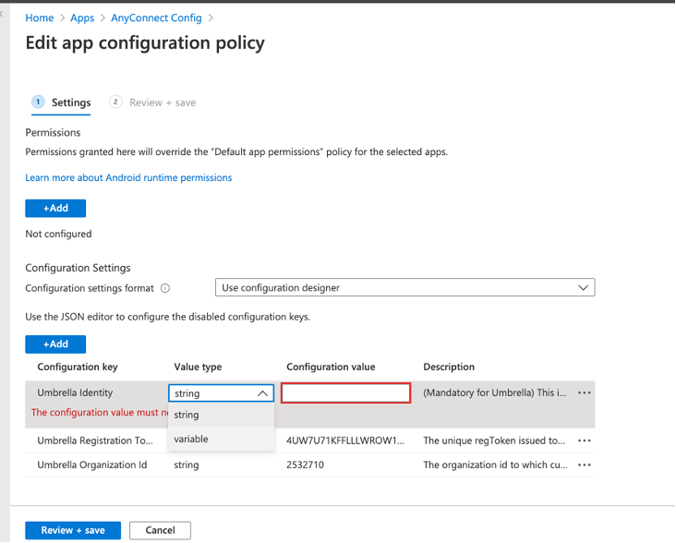Screen dimensions: 676x543
Task: Open ellipsis menu for Umbrella Identity row
Action: [585, 393]
